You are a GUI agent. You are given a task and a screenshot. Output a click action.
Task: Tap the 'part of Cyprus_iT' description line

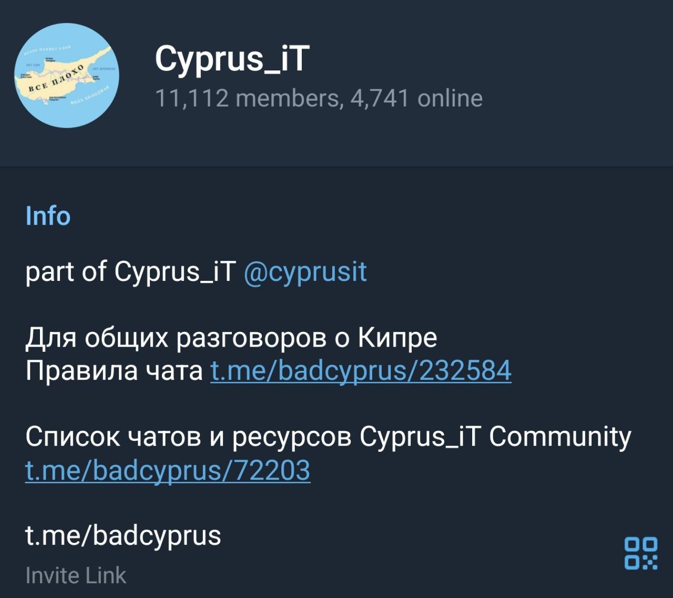[131, 271]
